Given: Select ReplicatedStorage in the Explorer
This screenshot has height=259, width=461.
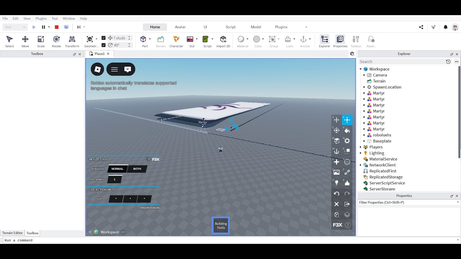Looking at the screenshot, I should pyautogui.click(x=386, y=177).
